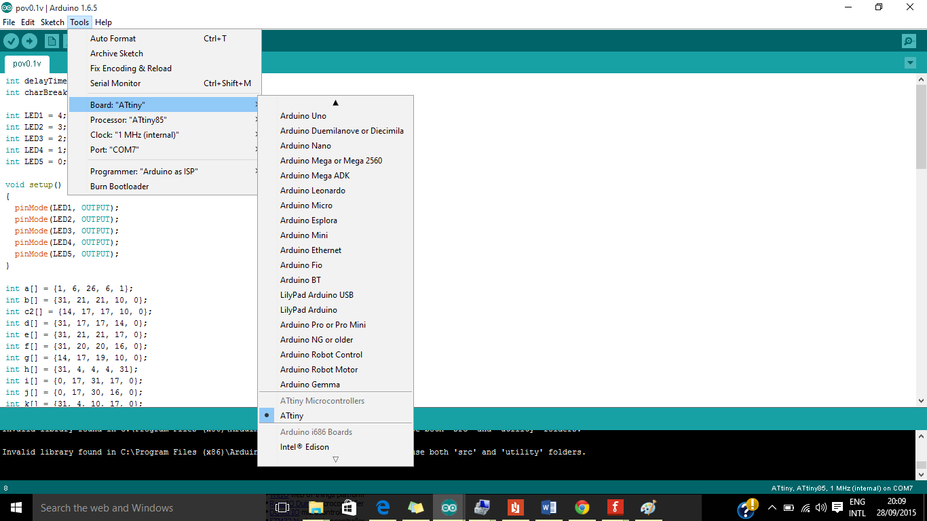Launch File Explorer from the taskbar

316,507
